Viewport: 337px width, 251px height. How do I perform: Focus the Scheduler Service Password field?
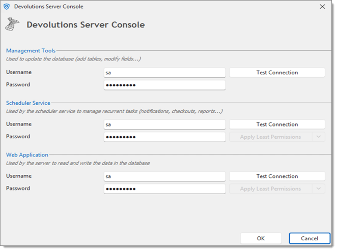164,137
